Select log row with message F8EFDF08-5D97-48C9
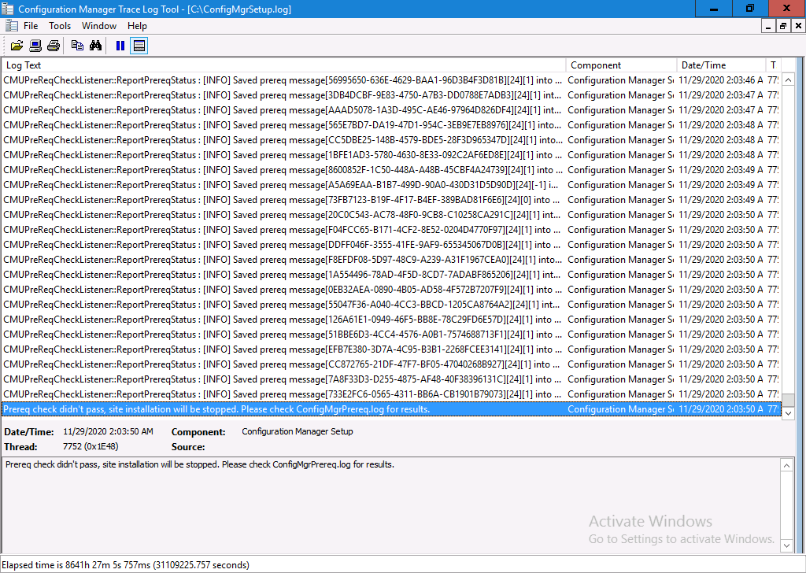 coord(391,260)
